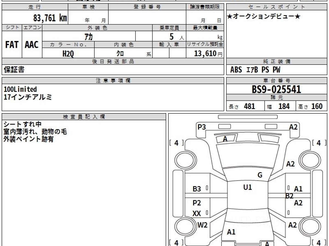Click the B2 damage mark on the diagram
Viewport: 329px width, 246px height.
[290, 196]
